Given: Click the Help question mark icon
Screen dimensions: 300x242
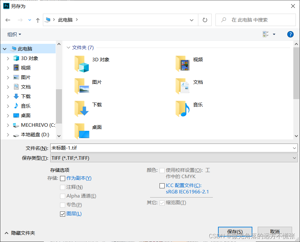Looking at the screenshot, I should (290, 34).
